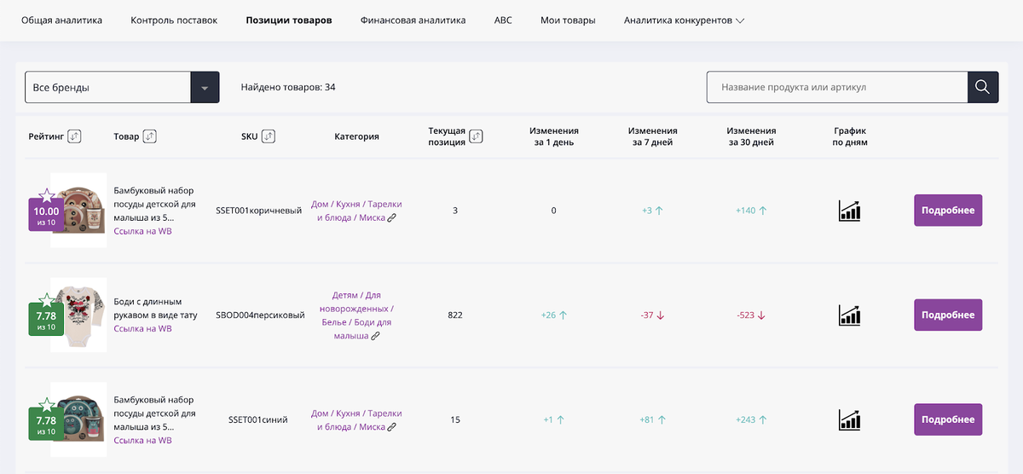The image size is (1023, 474).
Task: Open daily chart icon for SSET001синий
Action: [x=849, y=419]
